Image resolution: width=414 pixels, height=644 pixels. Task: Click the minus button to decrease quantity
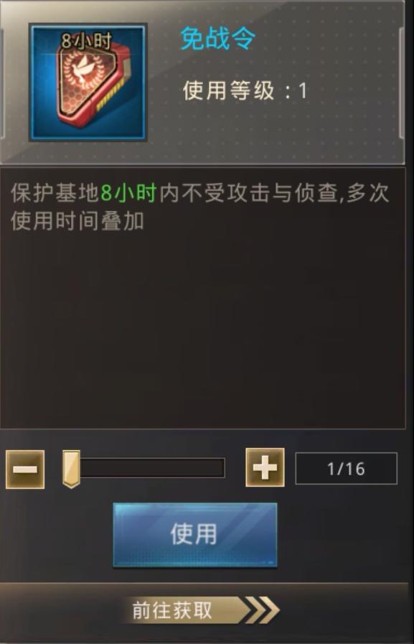[x=25, y=469]
